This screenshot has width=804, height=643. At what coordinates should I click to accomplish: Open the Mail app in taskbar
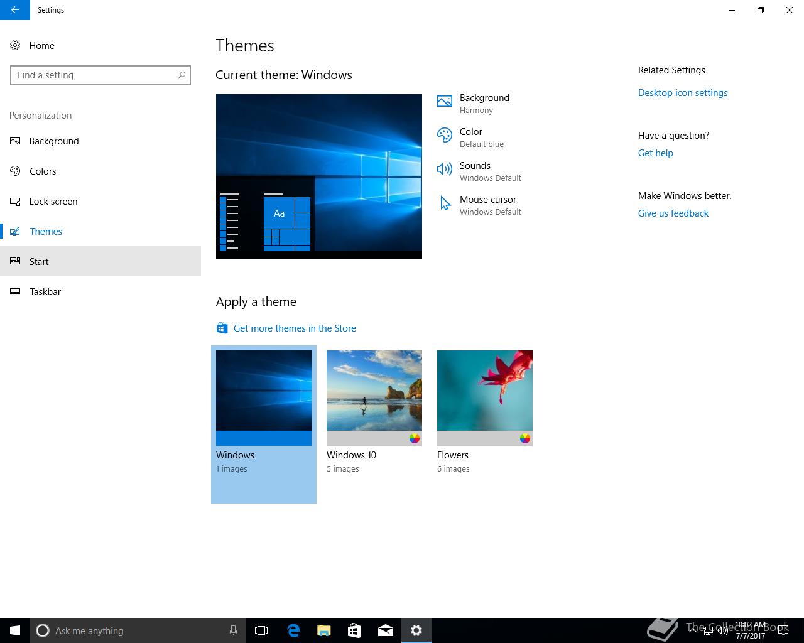386,630
